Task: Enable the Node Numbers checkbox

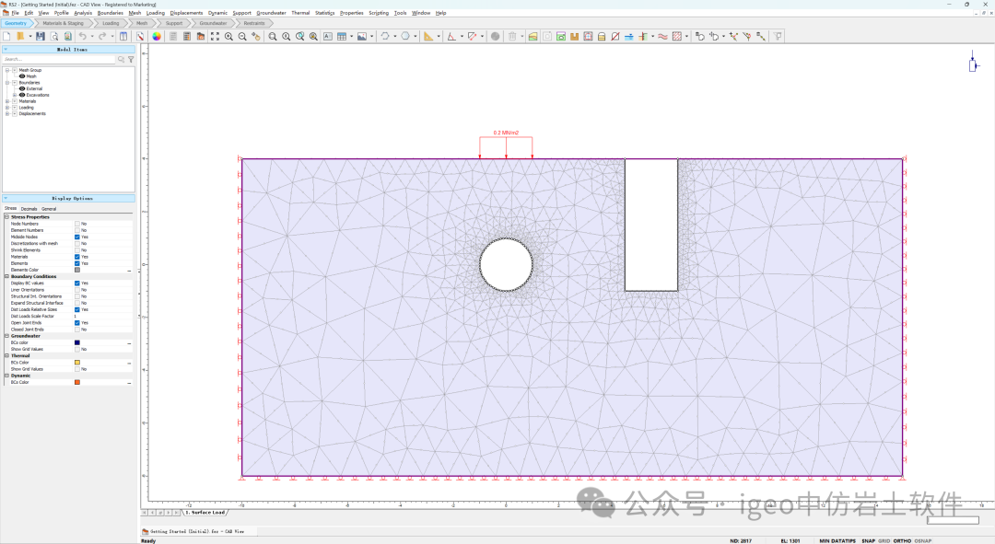Action: coord(77,224)
